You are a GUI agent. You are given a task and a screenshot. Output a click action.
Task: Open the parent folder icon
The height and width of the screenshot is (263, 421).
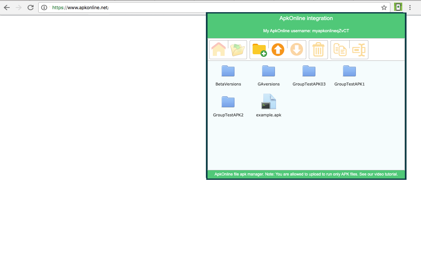tap(237, 49)
